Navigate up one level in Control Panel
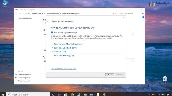Image resolution: width=172 pixels, height=96 pixels. [26, 14]
